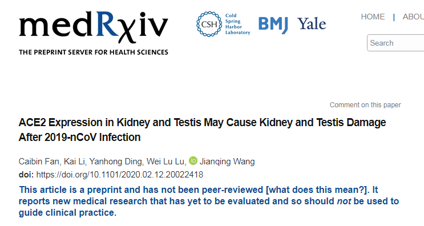
Task: Open the doi.org article URL
Action: [119, 175]
